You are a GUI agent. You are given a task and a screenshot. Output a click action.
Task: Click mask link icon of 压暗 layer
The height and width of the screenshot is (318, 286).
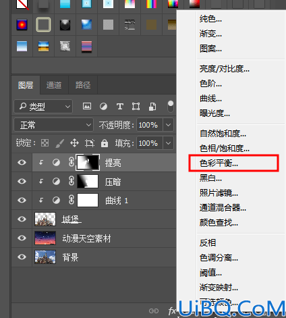point(71,181)
